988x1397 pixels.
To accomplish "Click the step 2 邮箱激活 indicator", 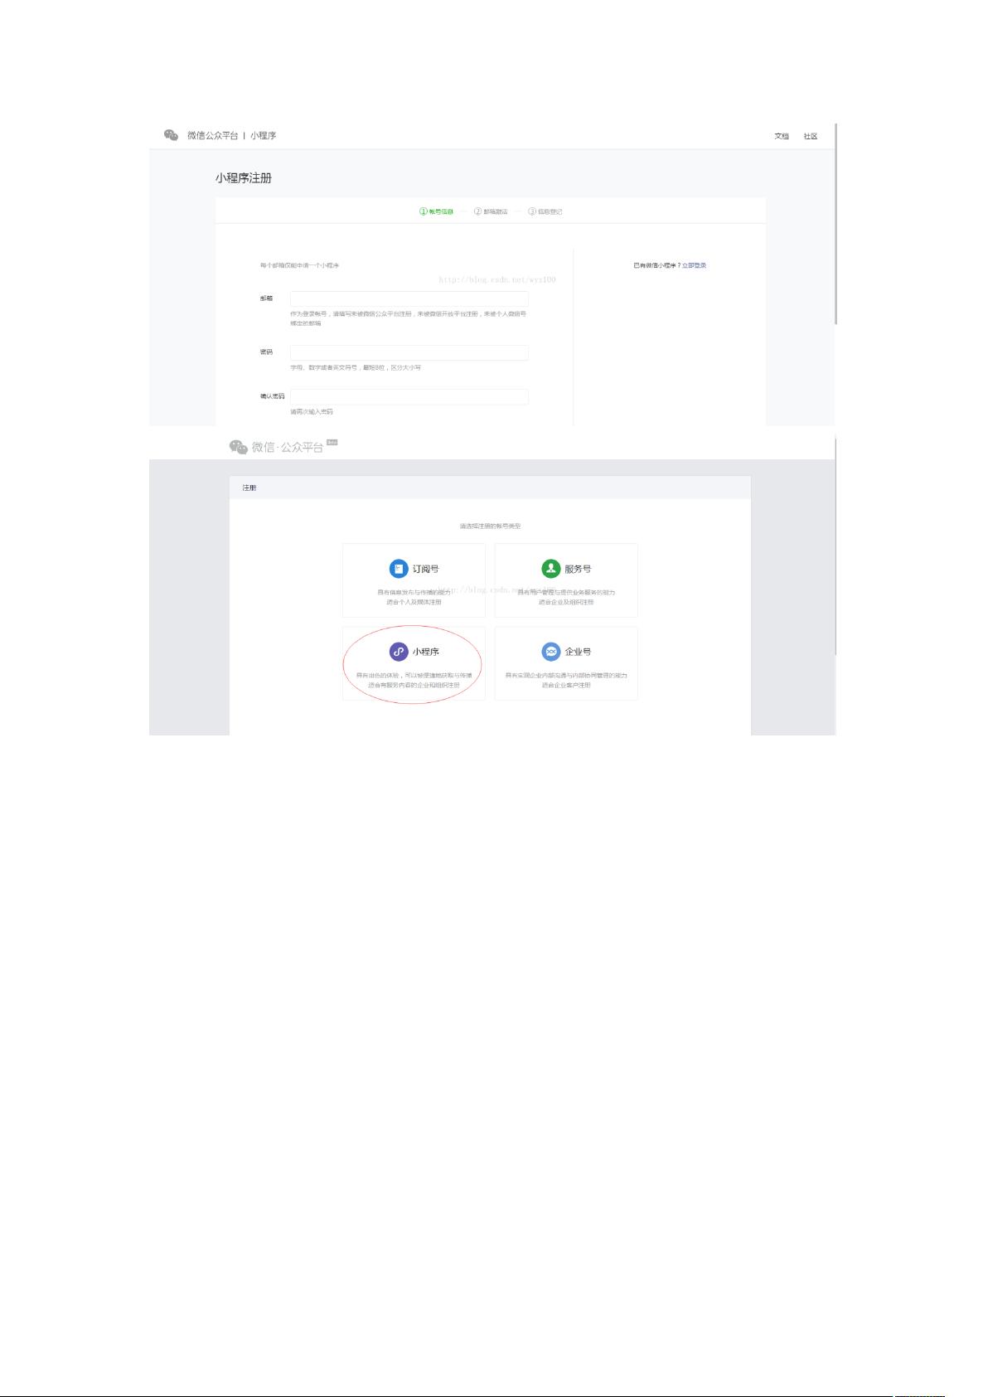I will point(491,211).
